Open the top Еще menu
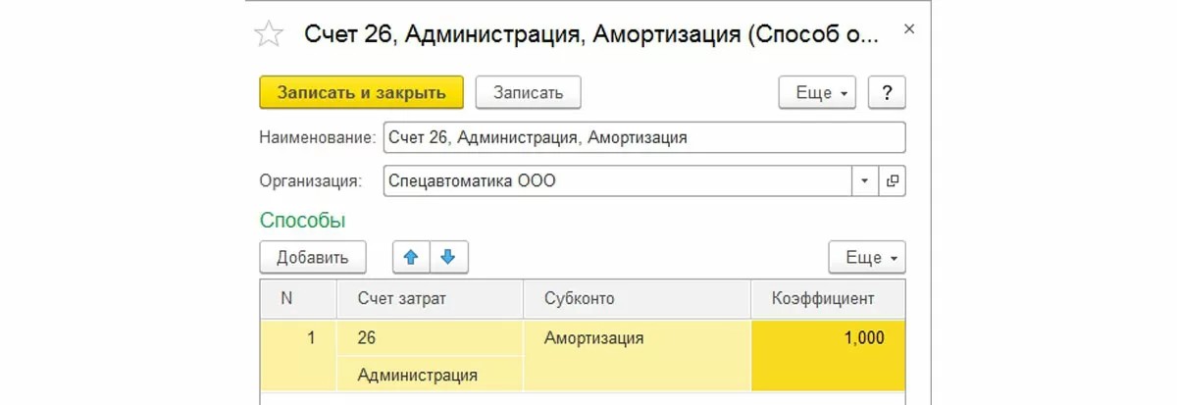This screenshot has height=405, width=1177. click(x=818, y=93)
